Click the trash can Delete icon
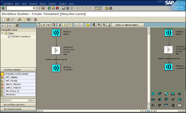The height and width of the screenshot is (113, 186). 54,25
